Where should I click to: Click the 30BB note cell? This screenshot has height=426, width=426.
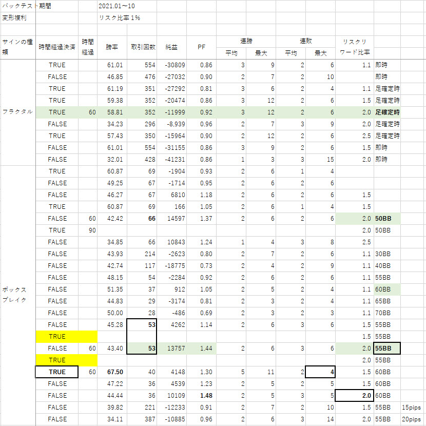tap(387, 254)
